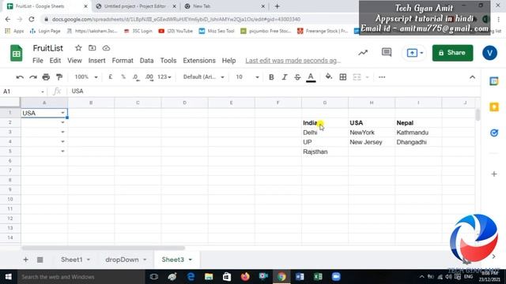Image resolution: width=506 pixels, height=284 pixels.
Task: Open more toolbar options (three dots)
Action: pos(382,77)
